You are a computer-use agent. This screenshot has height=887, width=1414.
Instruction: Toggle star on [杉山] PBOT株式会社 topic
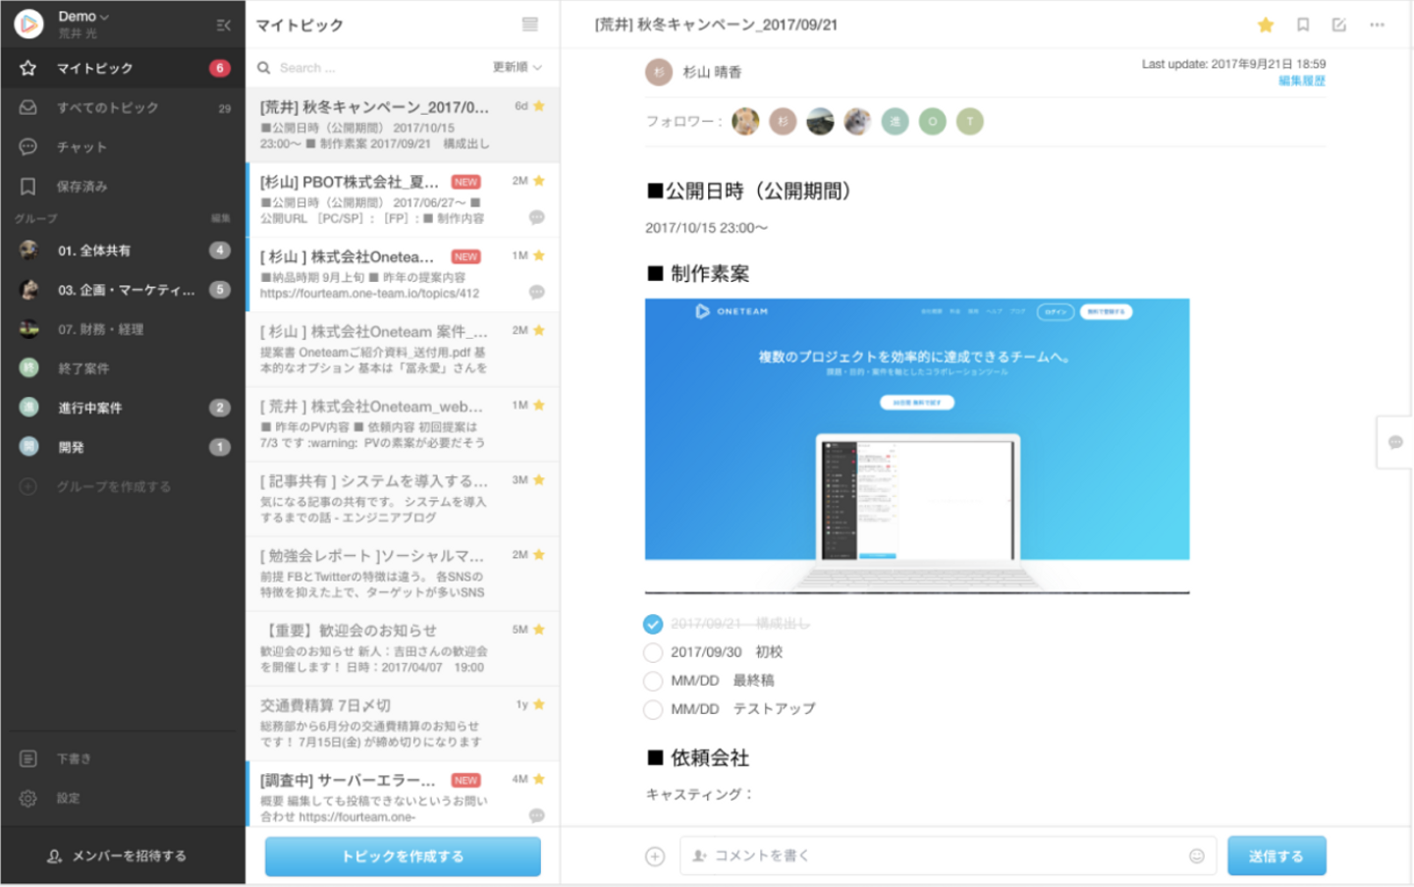(539, 181)
